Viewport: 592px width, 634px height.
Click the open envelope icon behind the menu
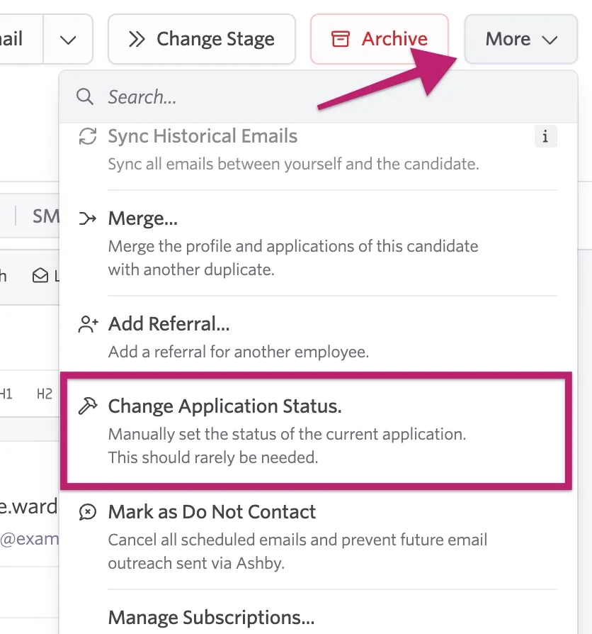point(40,276)
